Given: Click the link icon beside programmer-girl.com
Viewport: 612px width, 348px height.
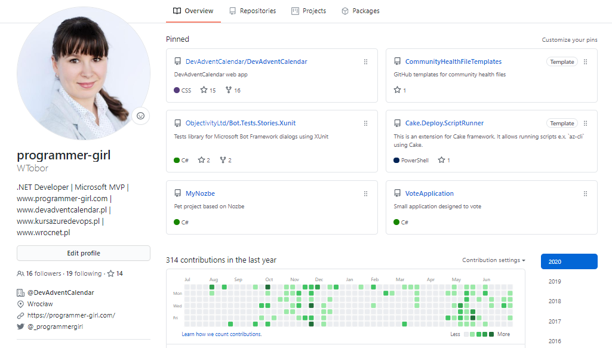Looking at the screenshot, I should click(20, 315).
